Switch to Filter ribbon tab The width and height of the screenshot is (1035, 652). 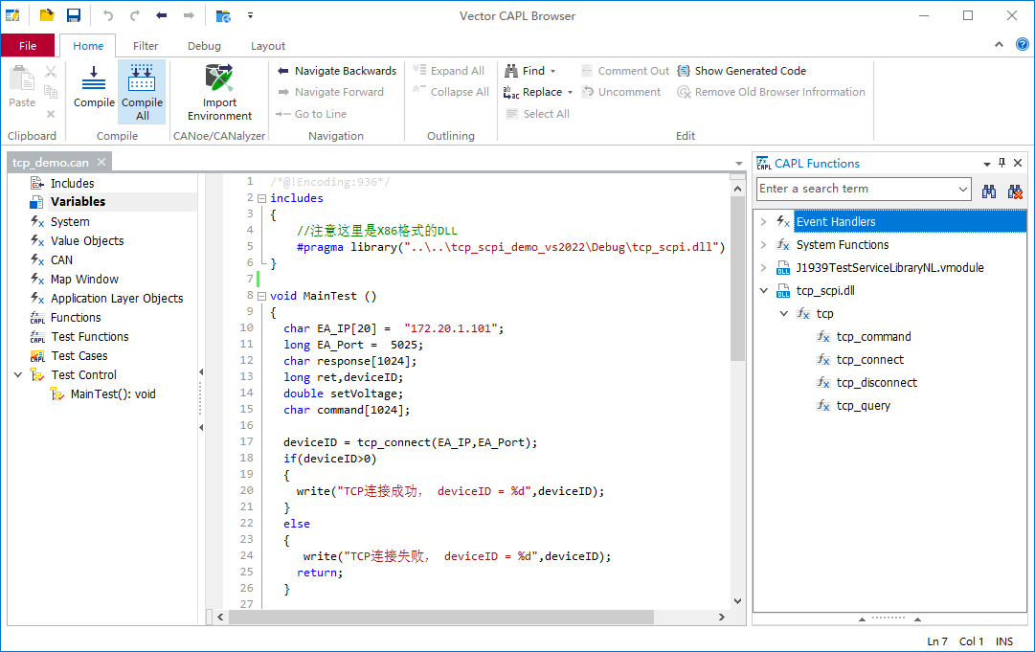[x=146, y=46]
